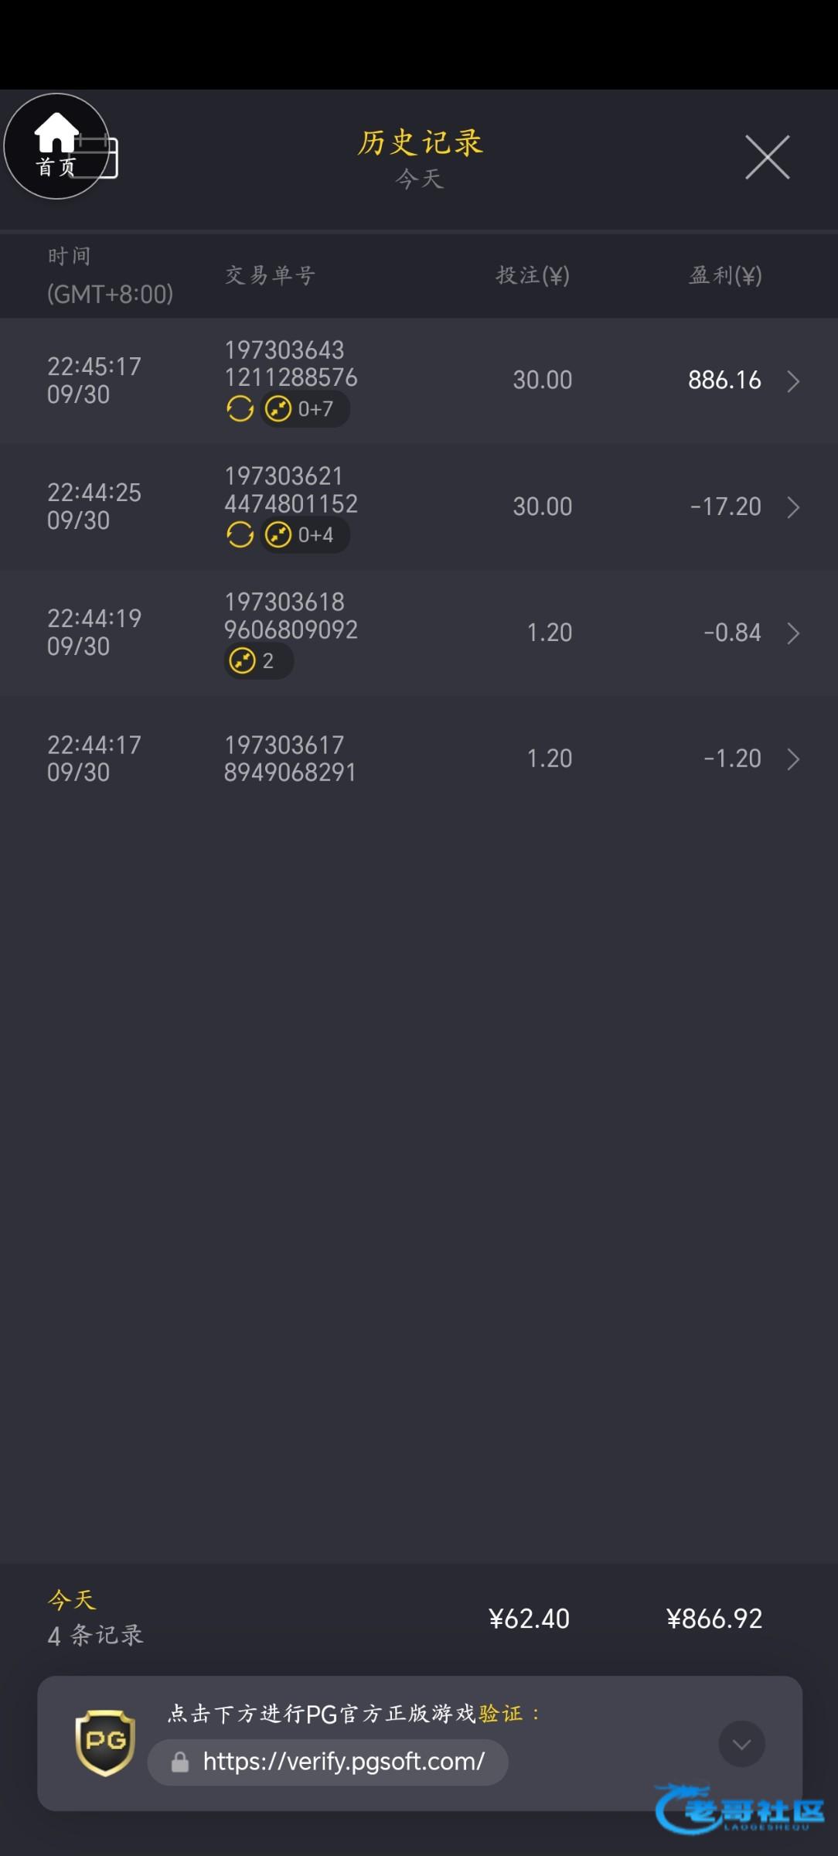838x1856 pixels.
Task: Click the 历史记录 title header
Action: 420,143
